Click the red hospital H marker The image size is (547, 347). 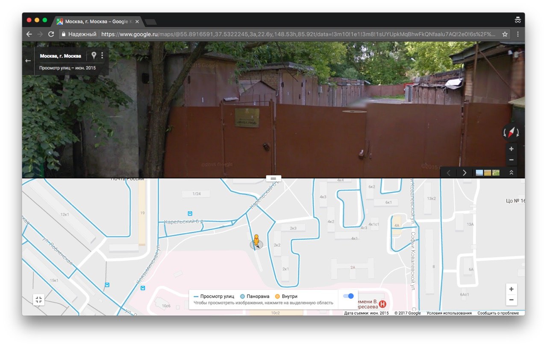coord(383,304)
